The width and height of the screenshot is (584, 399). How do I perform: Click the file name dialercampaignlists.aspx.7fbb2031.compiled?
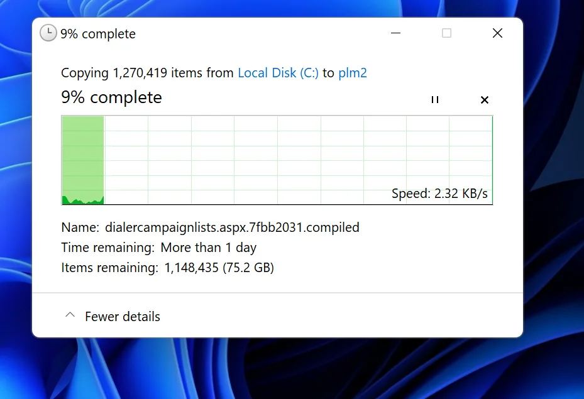point(232,227)
